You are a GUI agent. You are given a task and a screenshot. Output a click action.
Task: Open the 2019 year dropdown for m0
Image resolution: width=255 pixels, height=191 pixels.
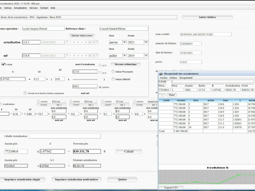point(146,55)
